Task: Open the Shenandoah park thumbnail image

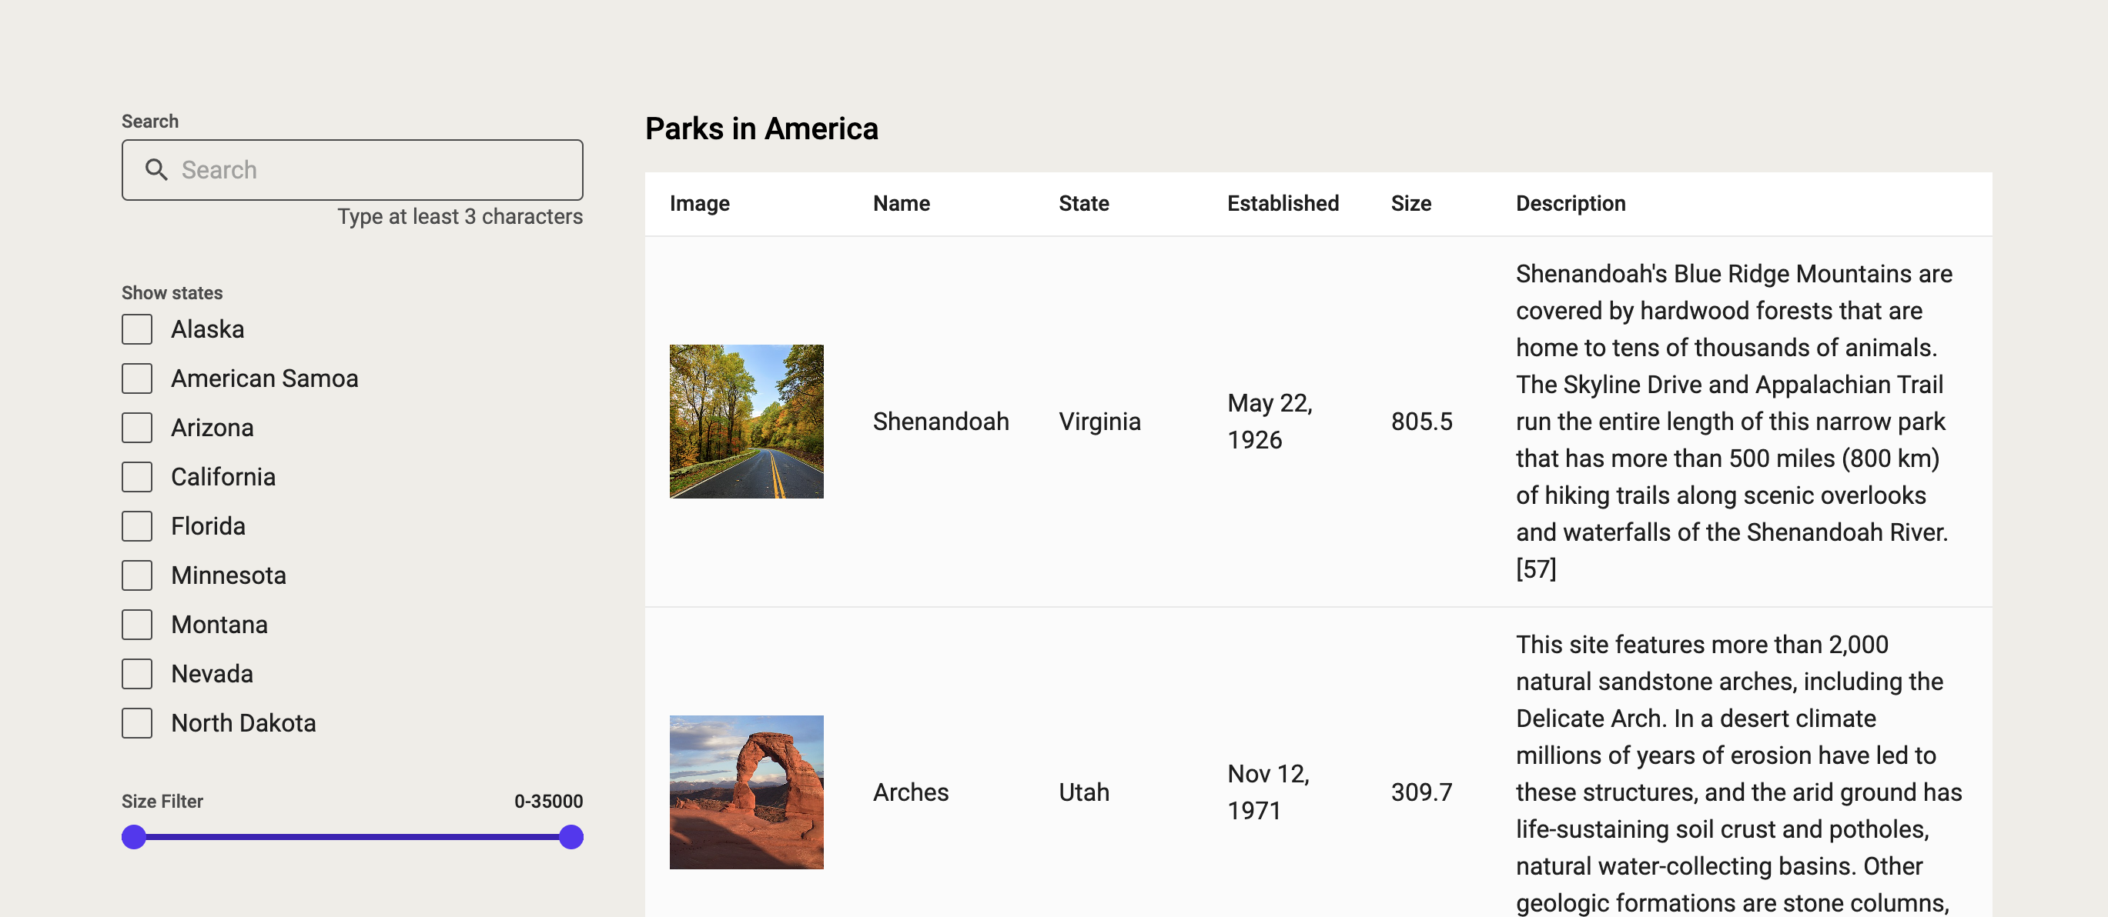Action: point(746,421)
